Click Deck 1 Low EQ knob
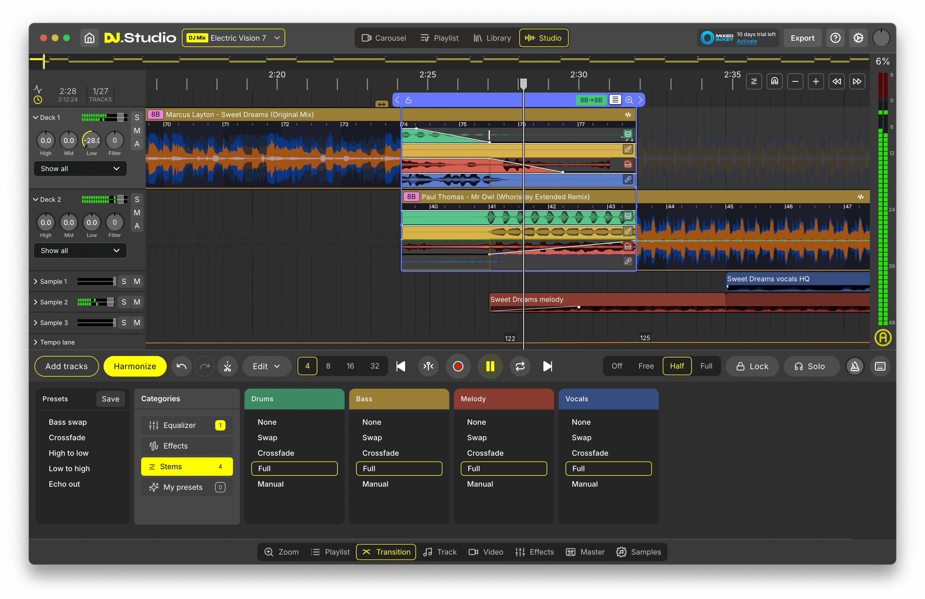 coord(92,140)
